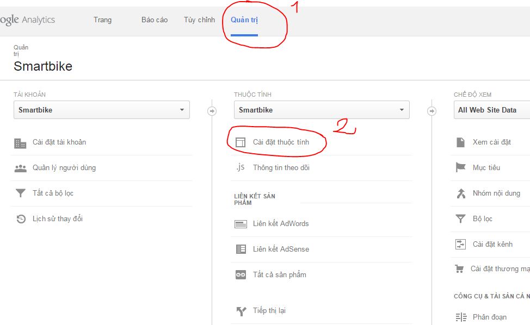This screenshot has width=530, height=325.
Task: Switch to the Tùy chỉnh tab
Action: [199, 20]
